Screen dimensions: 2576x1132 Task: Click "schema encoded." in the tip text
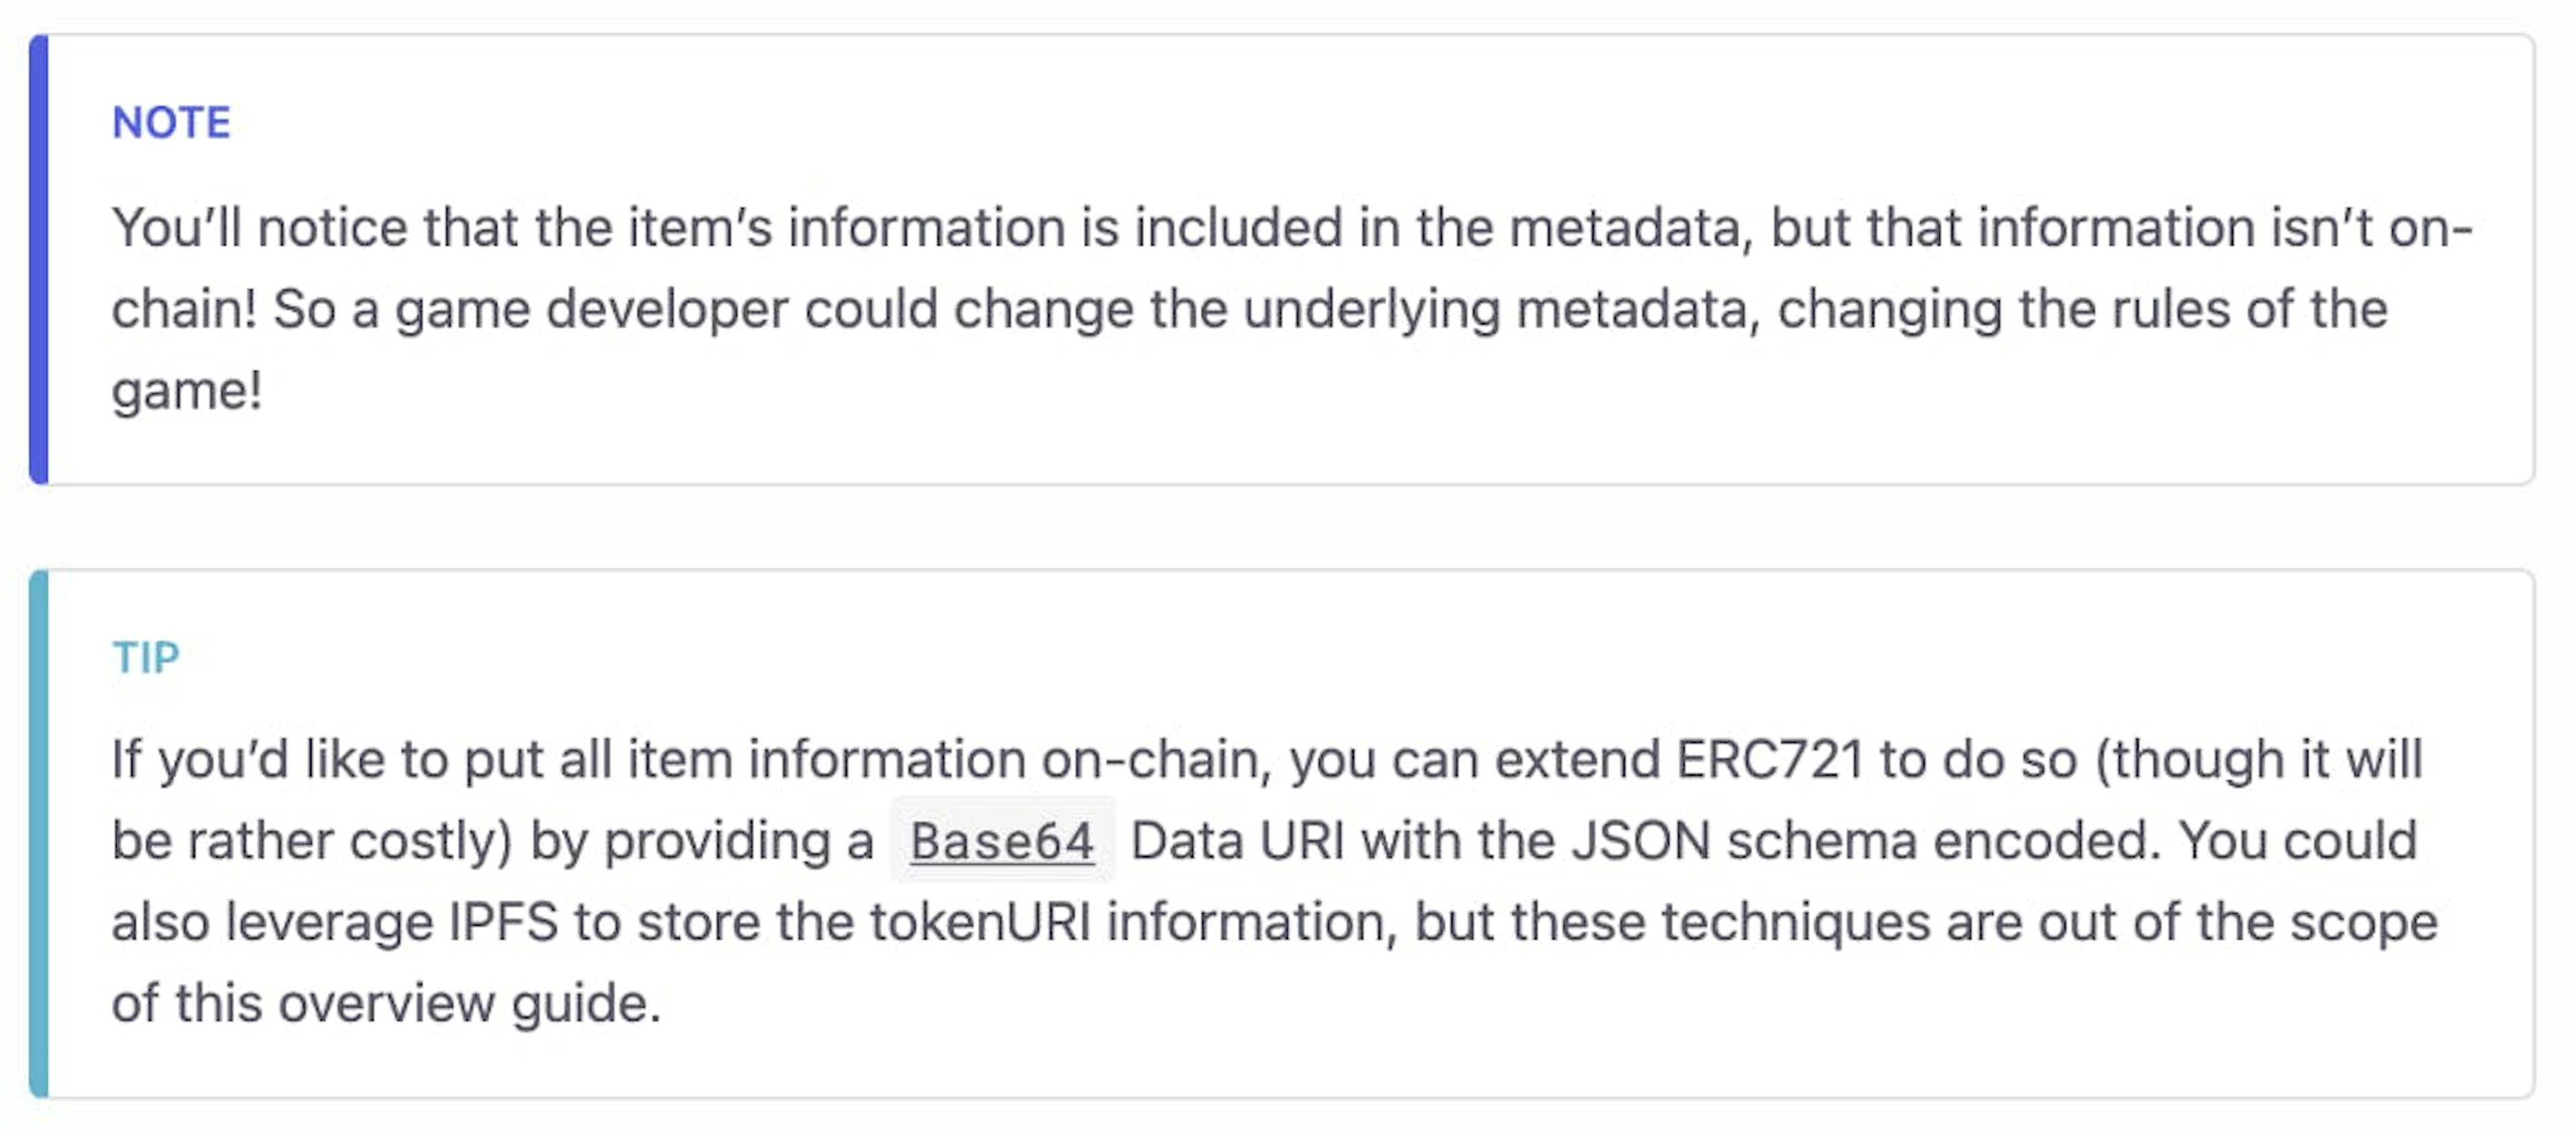(x=1944, y=841)
